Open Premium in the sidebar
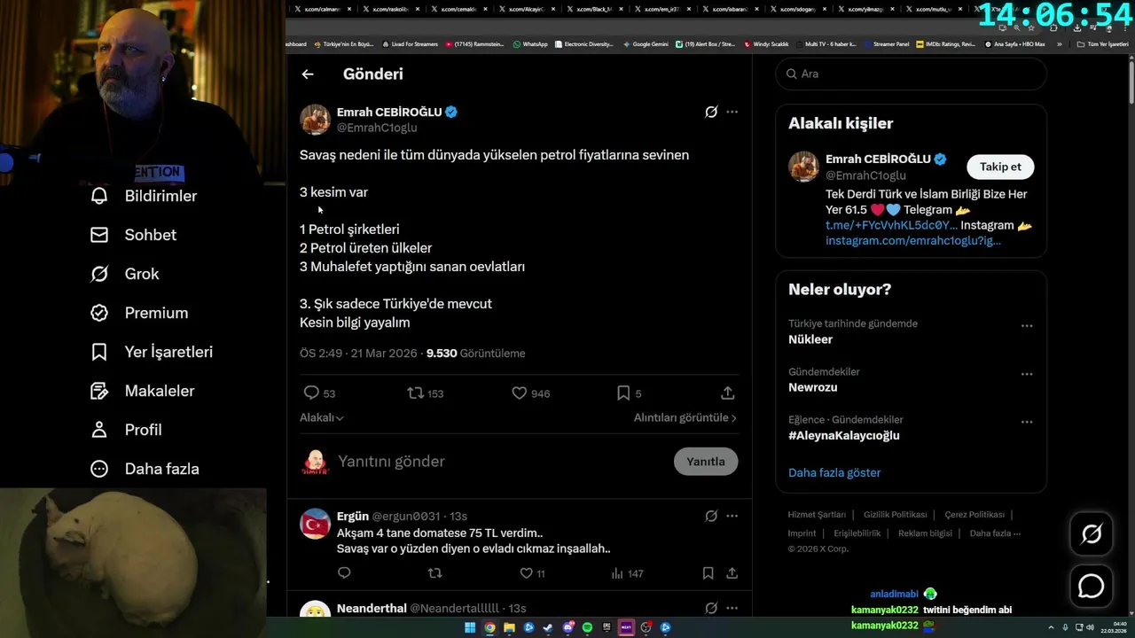 [x=139, y=313]
